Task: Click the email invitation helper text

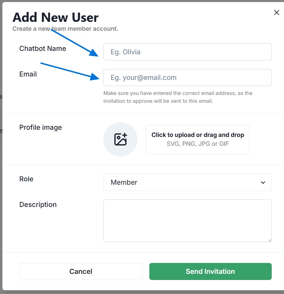Action: click(178, 97)
